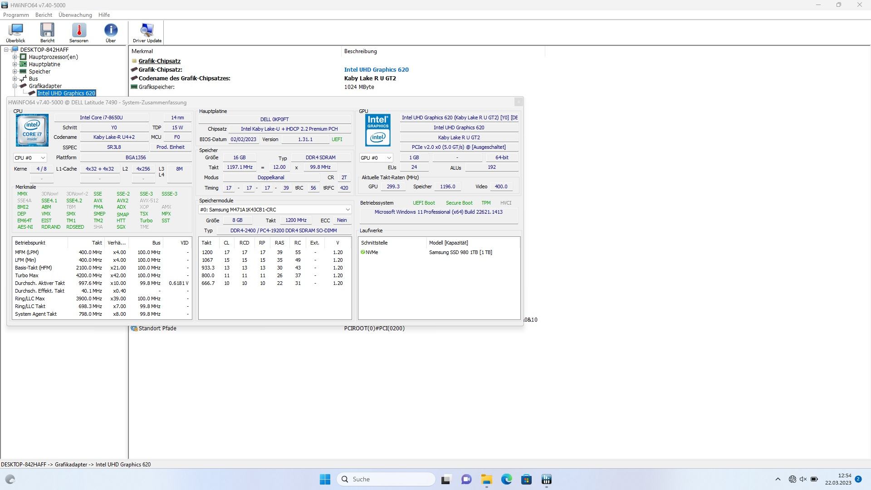Open the Hilfe menu
Image resolution: width=871 pixels, height=490 pixels.
104,15
